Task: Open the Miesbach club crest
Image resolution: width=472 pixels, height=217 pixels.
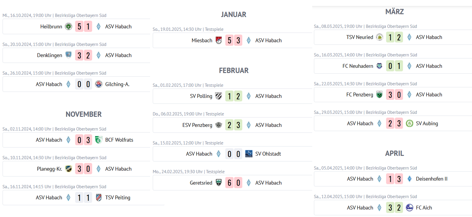Action: click(218, 40)
